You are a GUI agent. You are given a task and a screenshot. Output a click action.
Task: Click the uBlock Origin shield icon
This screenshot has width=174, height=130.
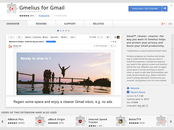(80, 121)
